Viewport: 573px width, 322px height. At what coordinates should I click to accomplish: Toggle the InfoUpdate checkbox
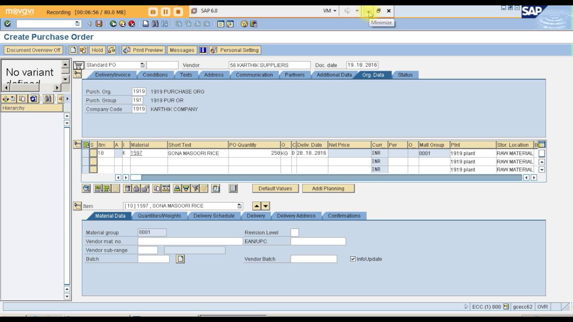tap(353, 259)
